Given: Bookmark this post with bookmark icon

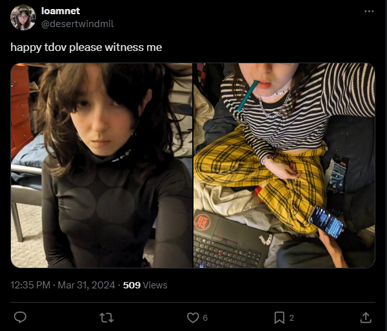Looking at the screenshot, I should 279,317.
